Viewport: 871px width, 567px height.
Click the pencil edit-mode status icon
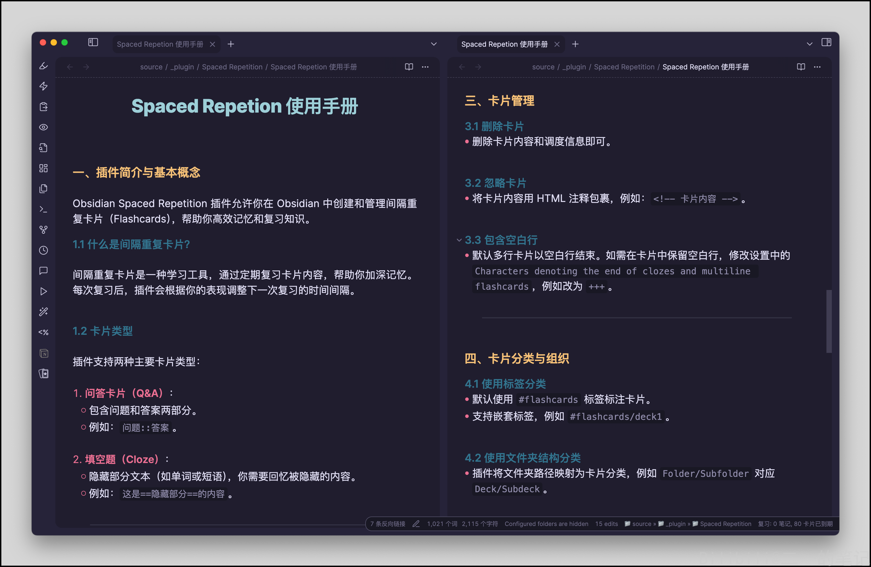tap(416, 524)
